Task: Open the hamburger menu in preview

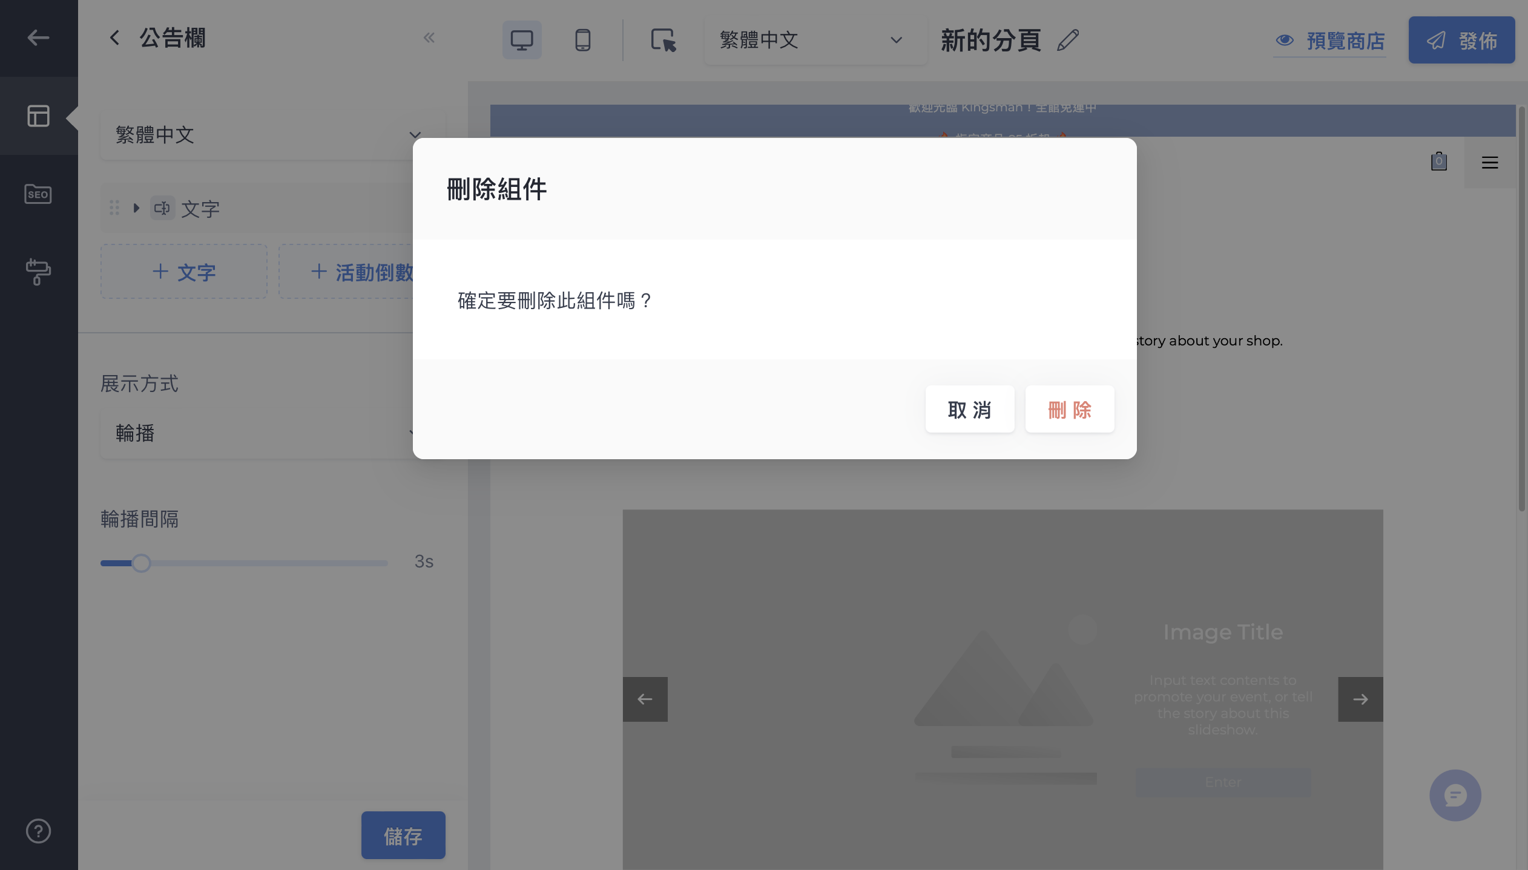Action: pos(1489,162)
